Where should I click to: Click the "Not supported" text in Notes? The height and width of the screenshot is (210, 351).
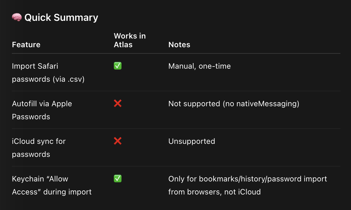pos(194,104)
